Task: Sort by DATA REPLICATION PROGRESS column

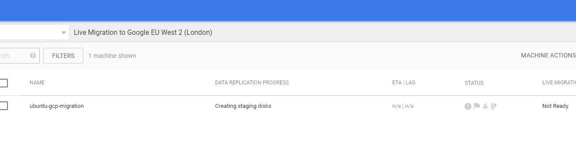Action: (252, 83)
